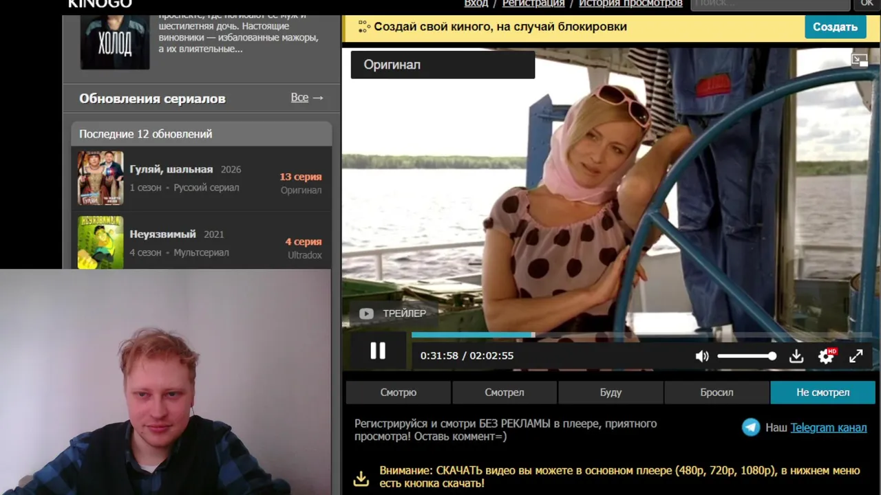This screenshot has height=495, width=881.
Task: Select the Бросил status tab
Action: pos(717,393)
